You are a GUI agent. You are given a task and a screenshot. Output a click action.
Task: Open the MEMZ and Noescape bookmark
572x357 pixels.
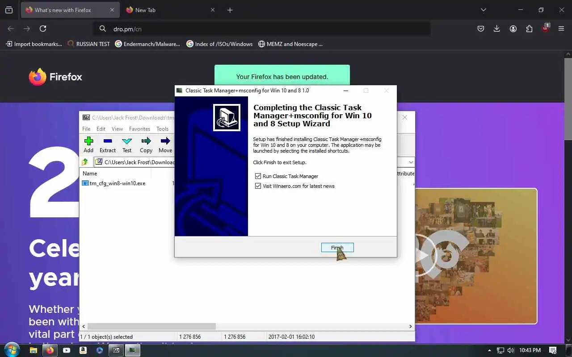290,44
